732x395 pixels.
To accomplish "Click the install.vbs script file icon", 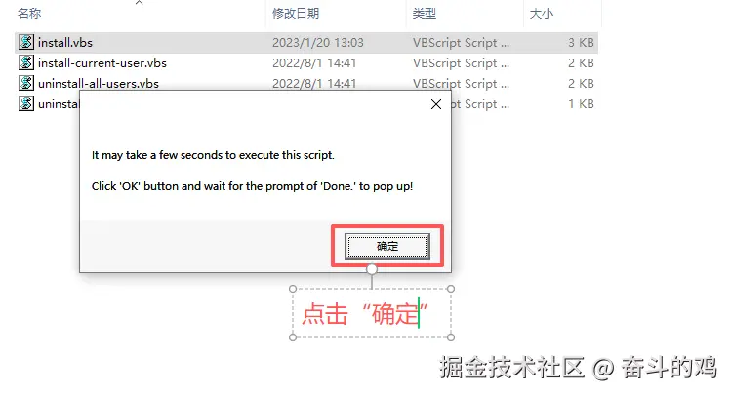I will click(x=26, y=43).
